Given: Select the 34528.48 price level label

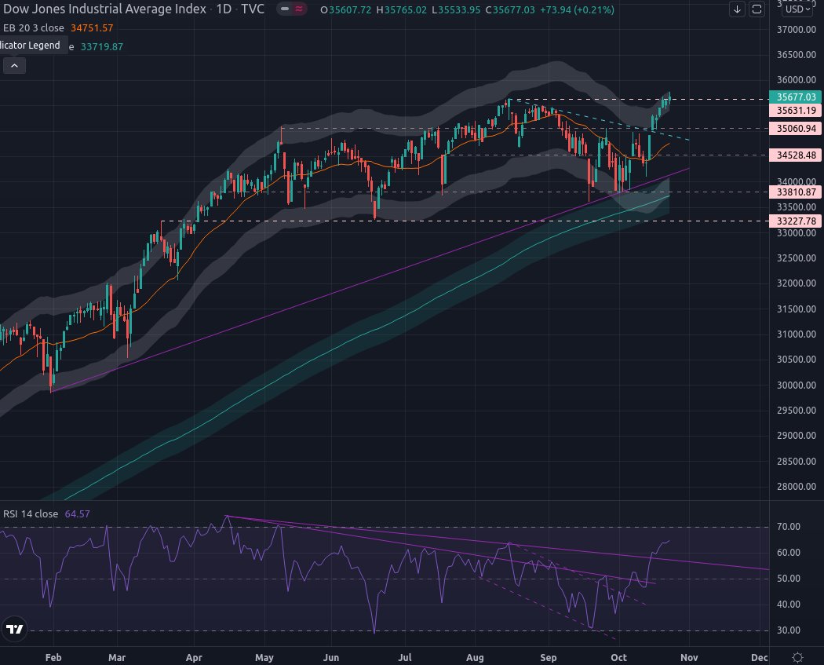Looking at the screenshot, I should coord(796,155).
